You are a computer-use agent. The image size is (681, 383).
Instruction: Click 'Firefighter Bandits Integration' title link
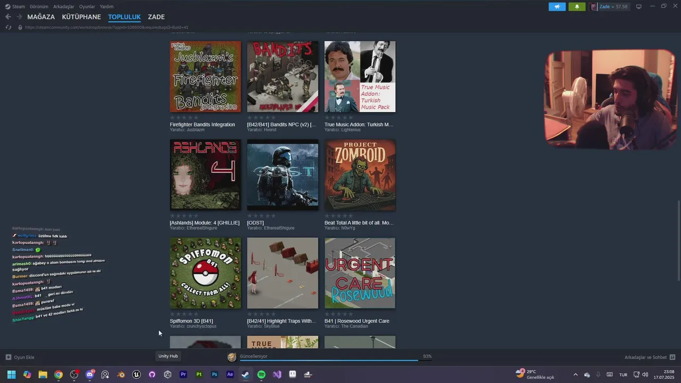click(x=202, y=124)
